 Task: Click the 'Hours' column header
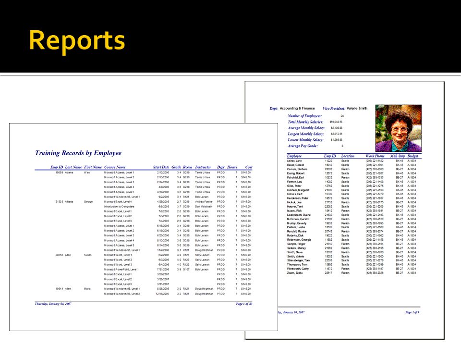point(232,167)
